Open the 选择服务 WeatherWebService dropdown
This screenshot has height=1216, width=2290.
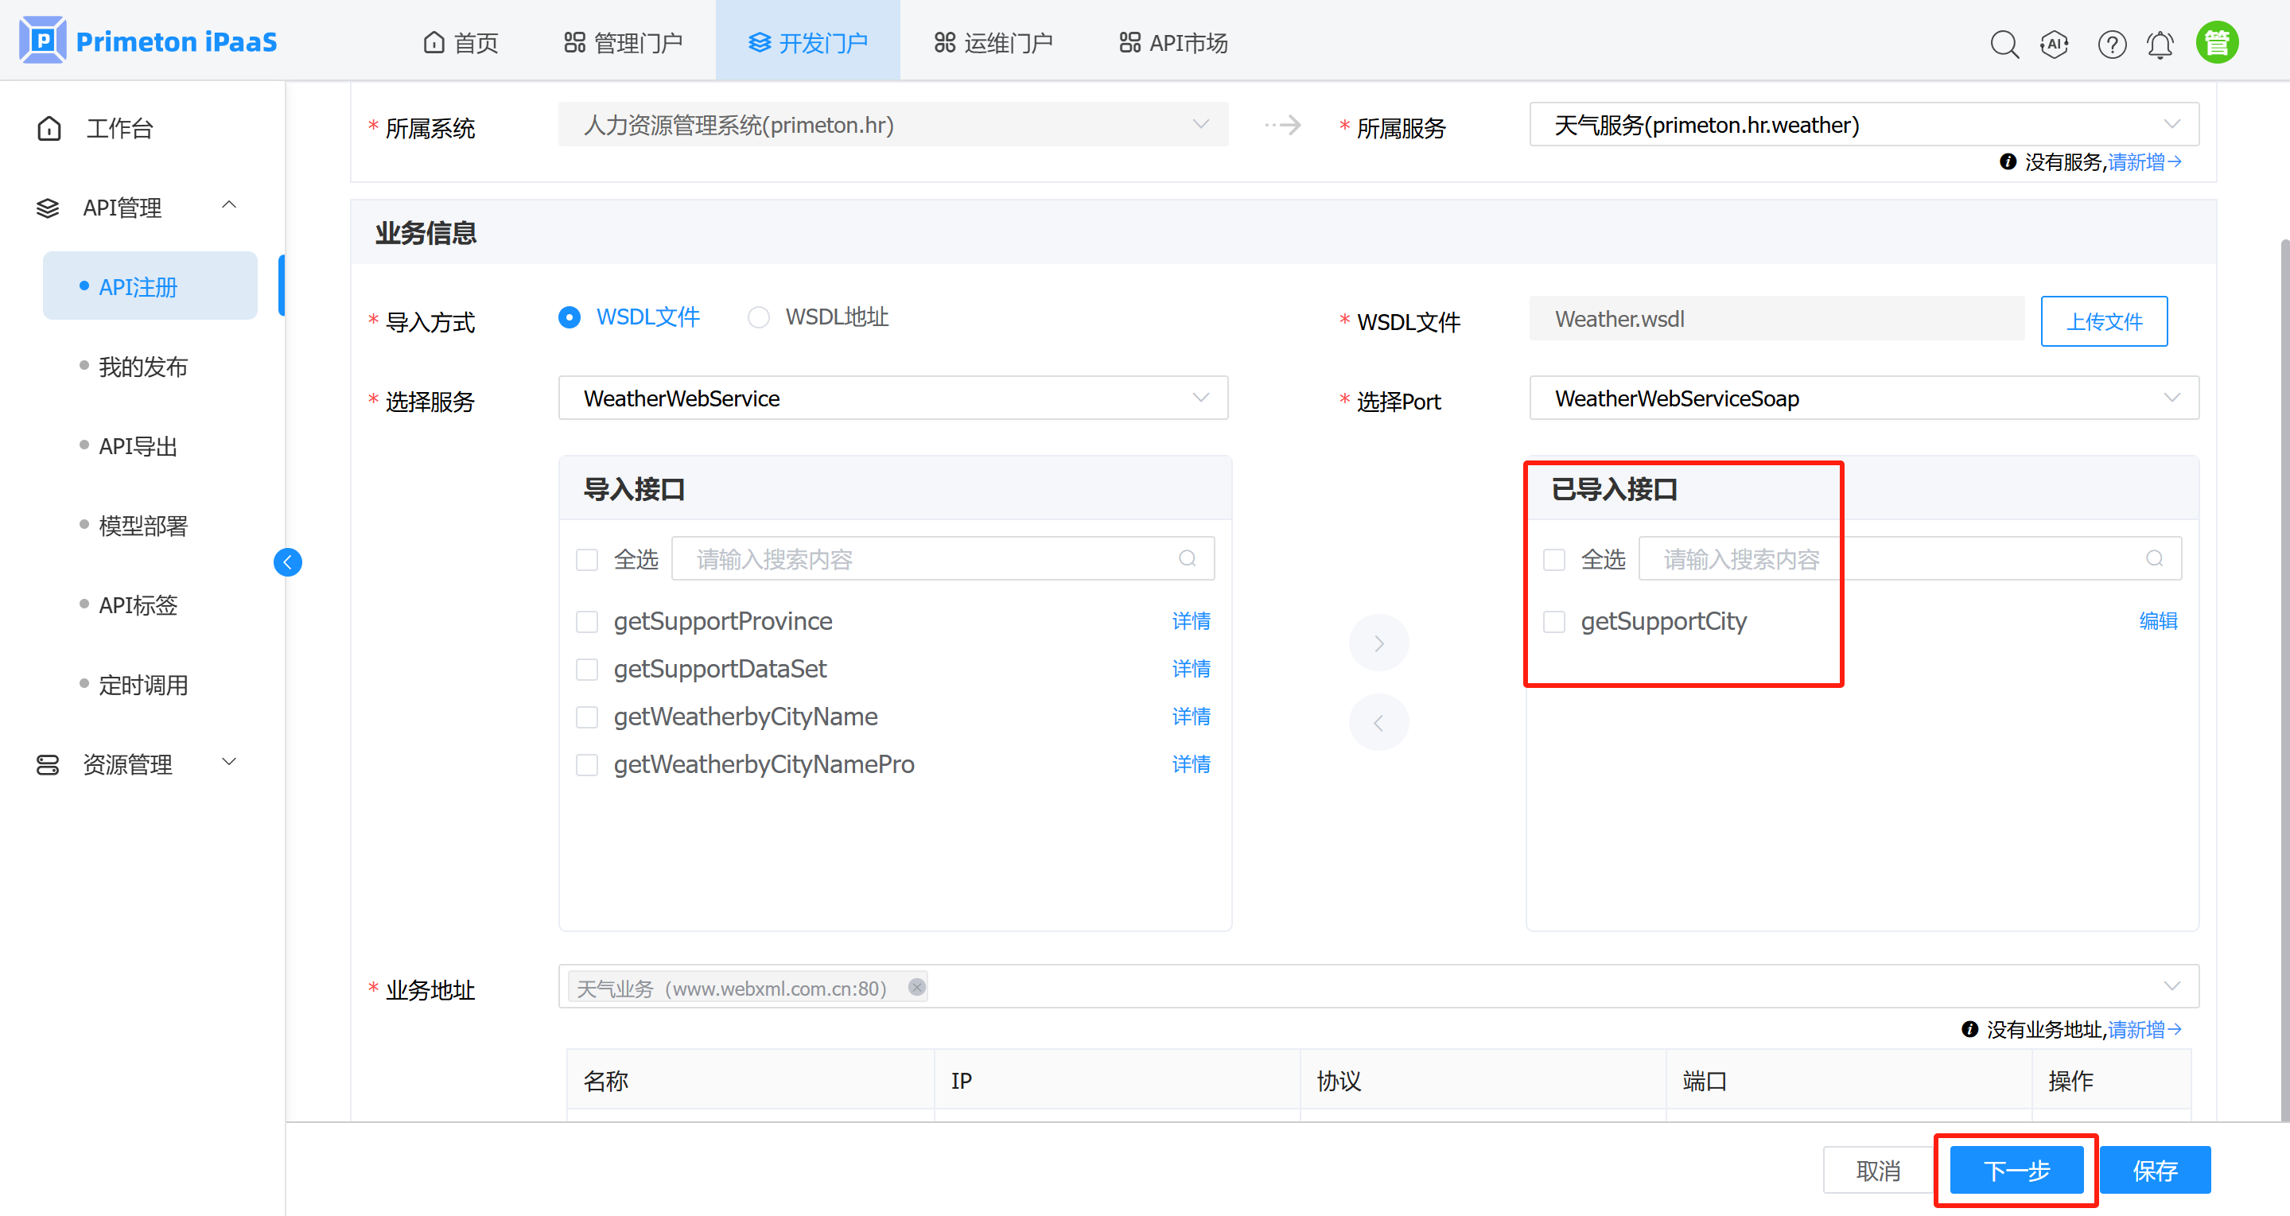[892, 398]
